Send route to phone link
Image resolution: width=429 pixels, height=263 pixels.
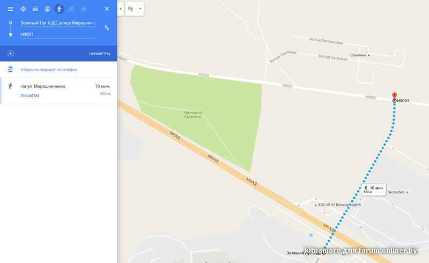click(x=49, y=70)
